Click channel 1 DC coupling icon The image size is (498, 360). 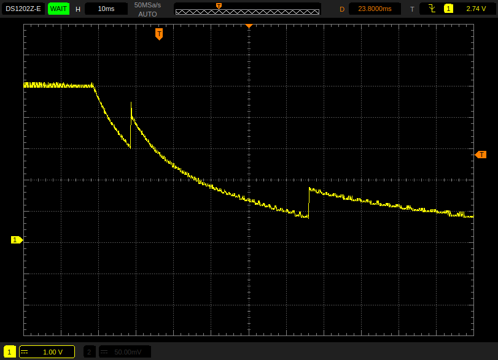(25, 352)
